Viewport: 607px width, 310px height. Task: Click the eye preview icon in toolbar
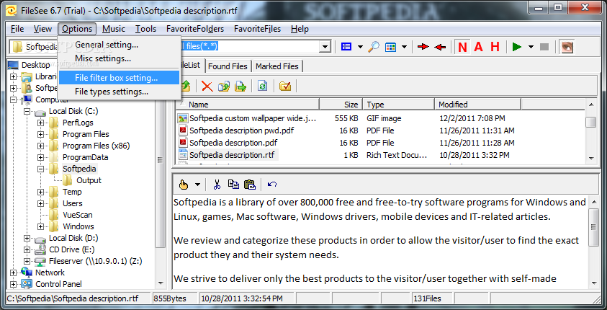click(567, 47)
